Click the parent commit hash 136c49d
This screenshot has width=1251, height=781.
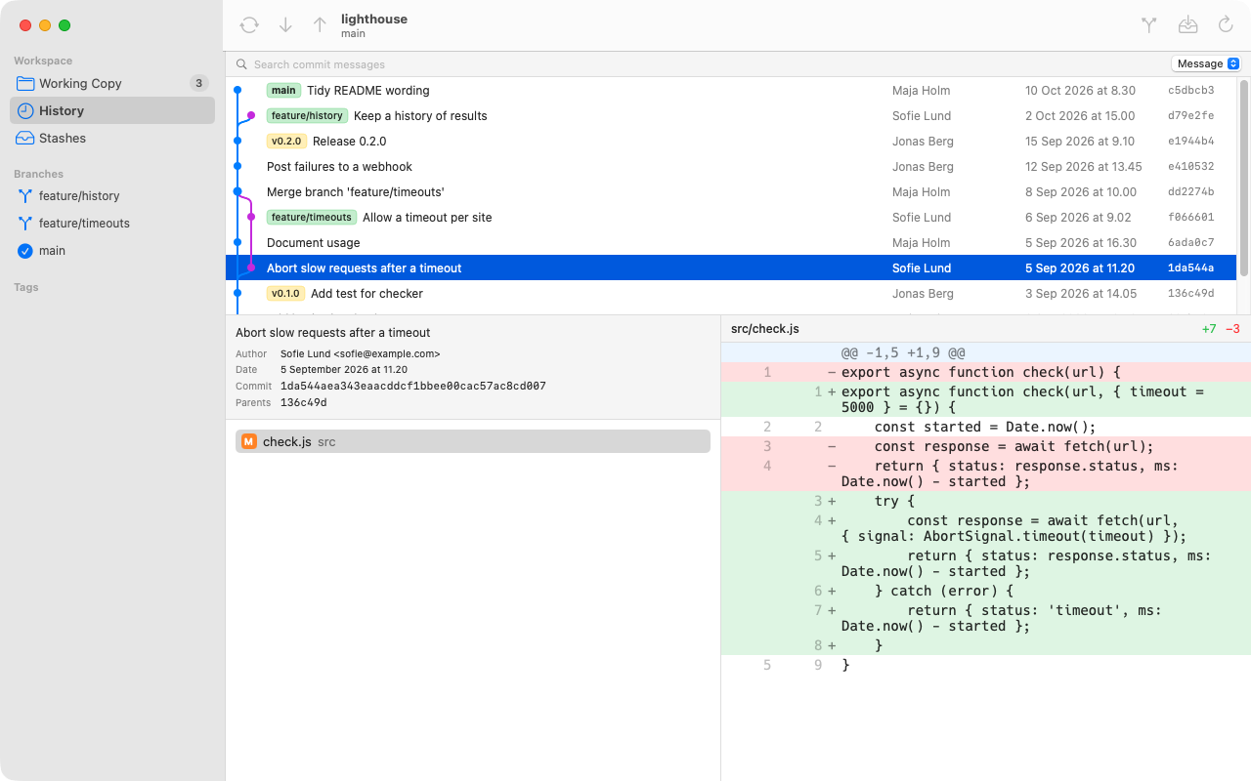pos(304,402)
